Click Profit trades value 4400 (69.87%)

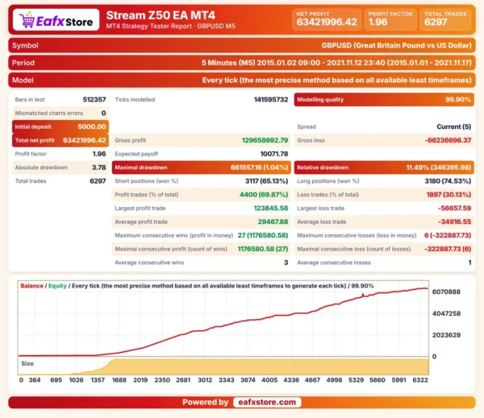264,195
